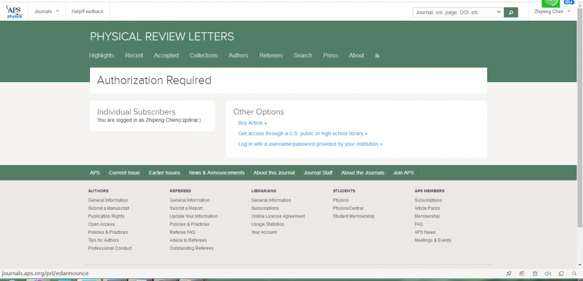Open the Collections tab
The height and width of the screenshot is (281, 583).
pyautogui.click(x=204, y=56)
